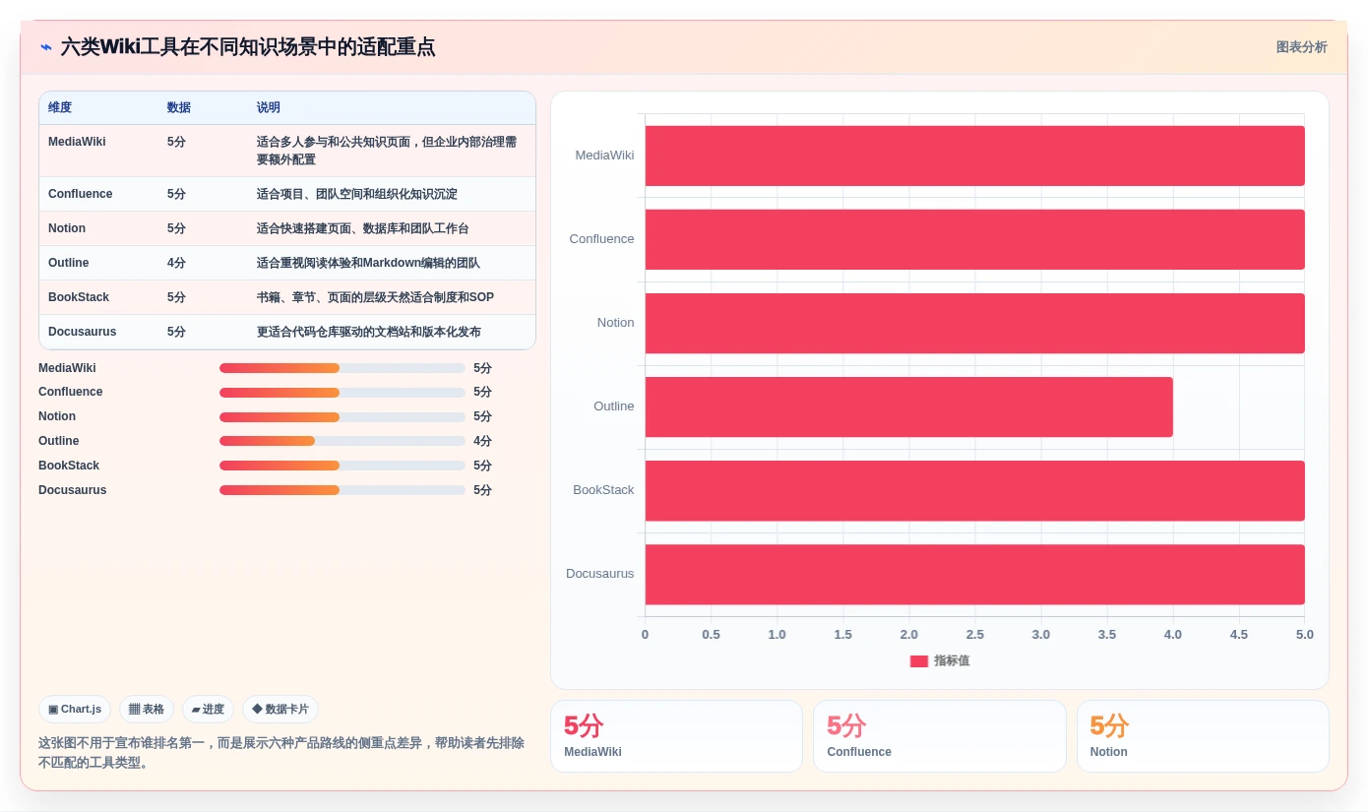The image size is (1368, 812).
Task: Click the MediaWiki bar in the chart
Action: pos(974,156)
